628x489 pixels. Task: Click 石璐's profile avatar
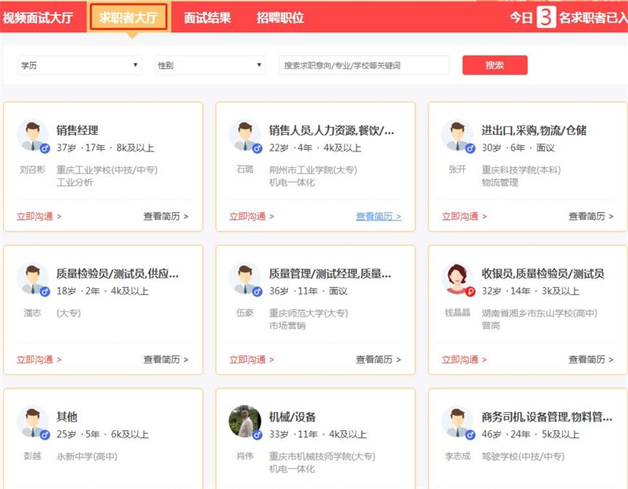[245, 136]
